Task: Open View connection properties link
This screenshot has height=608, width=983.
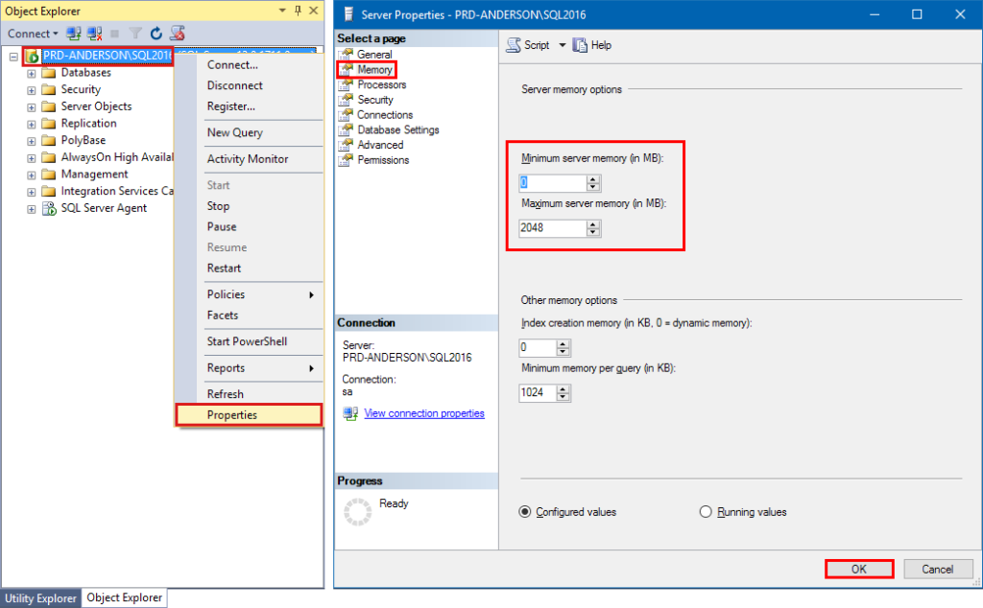Action: coord(424,413)
